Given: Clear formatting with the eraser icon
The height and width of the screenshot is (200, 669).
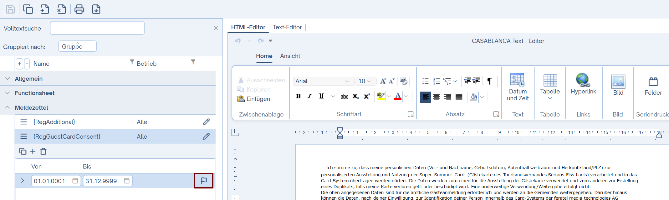Looking at the screenshot, I should [404, 81].
